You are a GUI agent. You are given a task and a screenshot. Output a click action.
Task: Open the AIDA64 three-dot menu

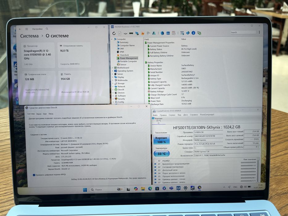pyautogui.click(x=259, y=32)
